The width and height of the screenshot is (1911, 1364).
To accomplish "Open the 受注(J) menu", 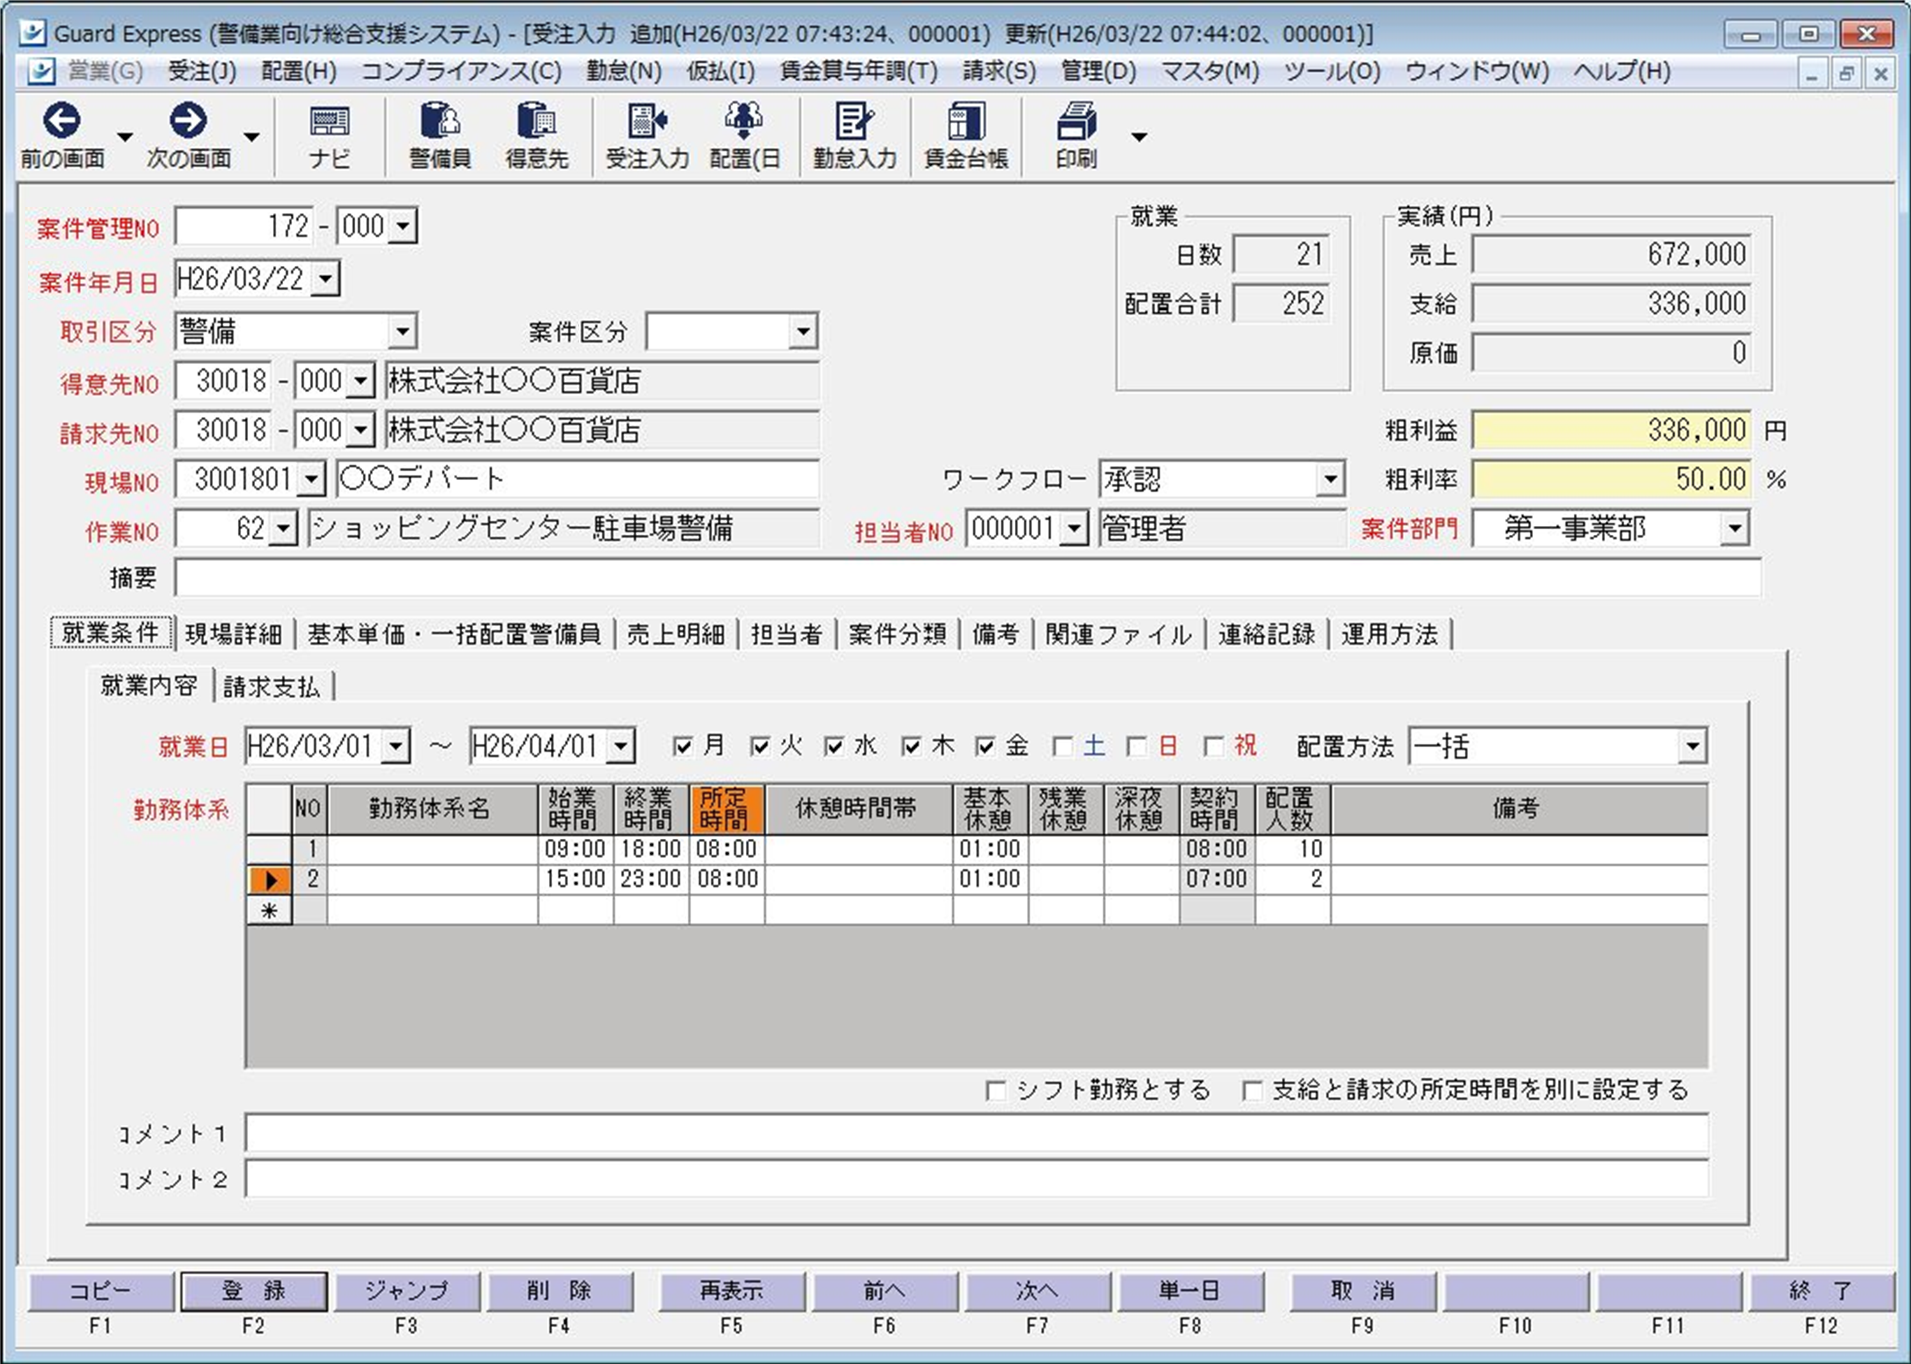I will 201,71.
